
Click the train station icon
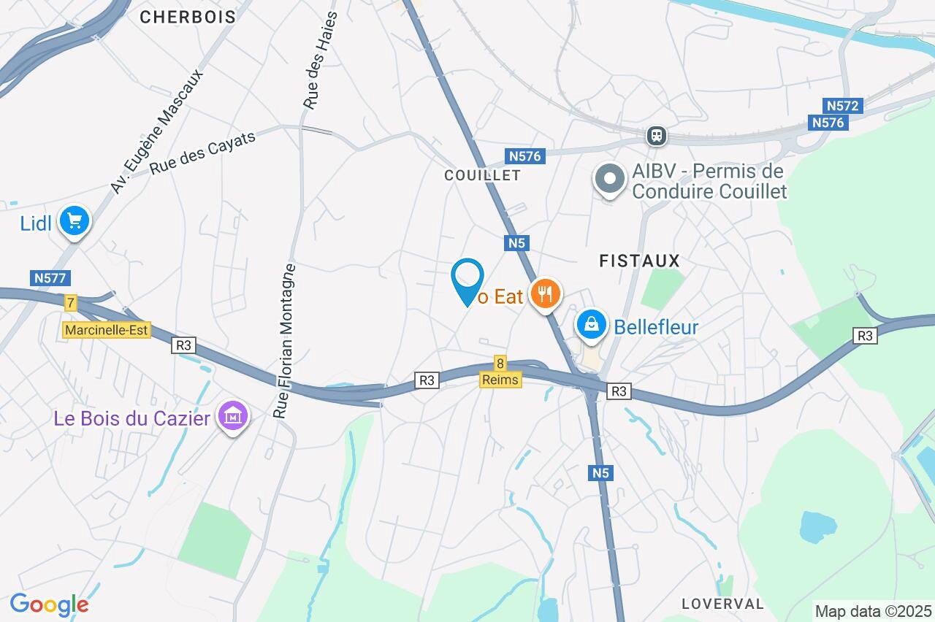coord(656,135)
